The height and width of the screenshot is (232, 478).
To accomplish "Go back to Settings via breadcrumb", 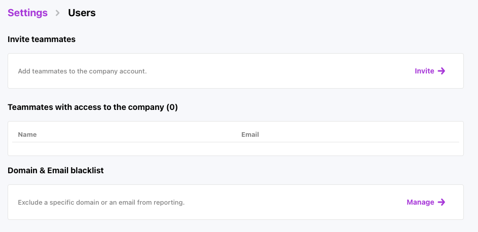I will click(27, 13).
